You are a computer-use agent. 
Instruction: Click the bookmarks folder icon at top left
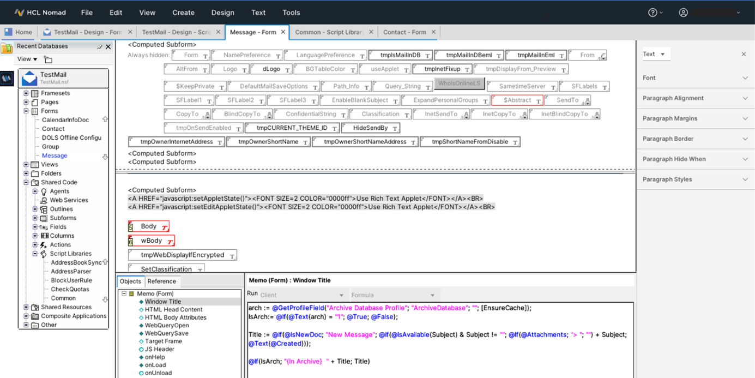[x=7, y=49]
